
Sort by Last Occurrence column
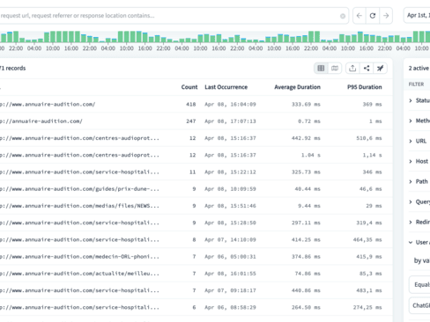pyautogui.click(x=226, y=87)
